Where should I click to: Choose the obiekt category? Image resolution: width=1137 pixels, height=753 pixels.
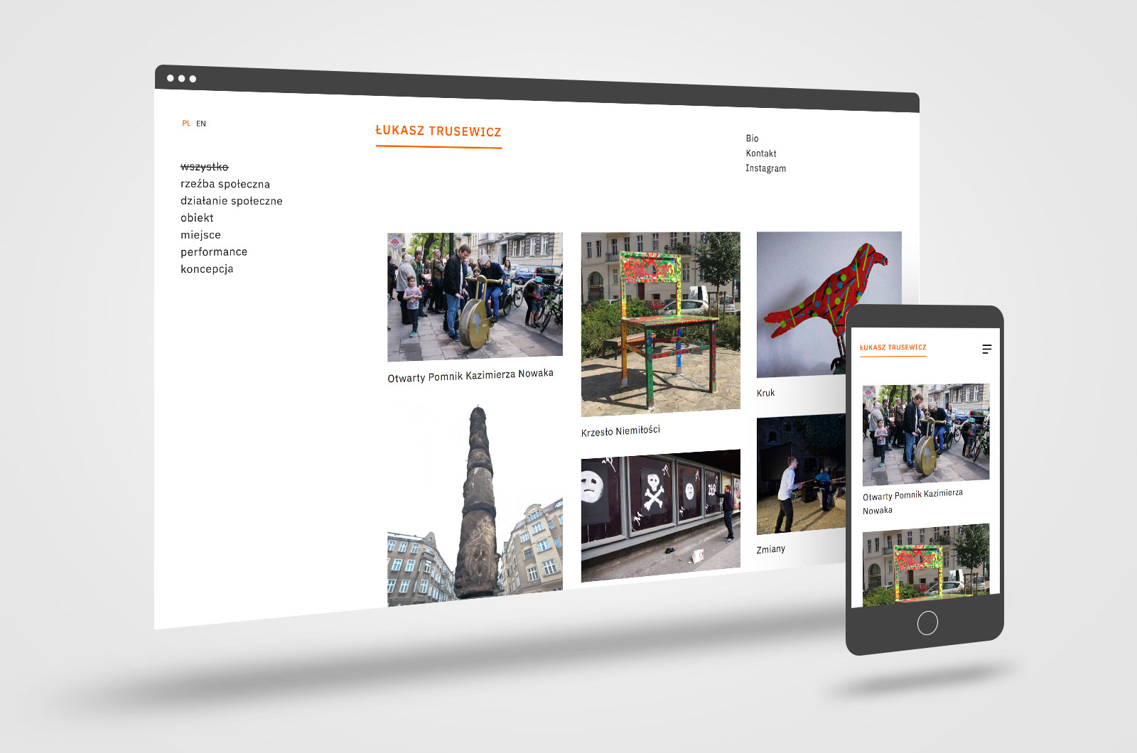click(197, 218)
